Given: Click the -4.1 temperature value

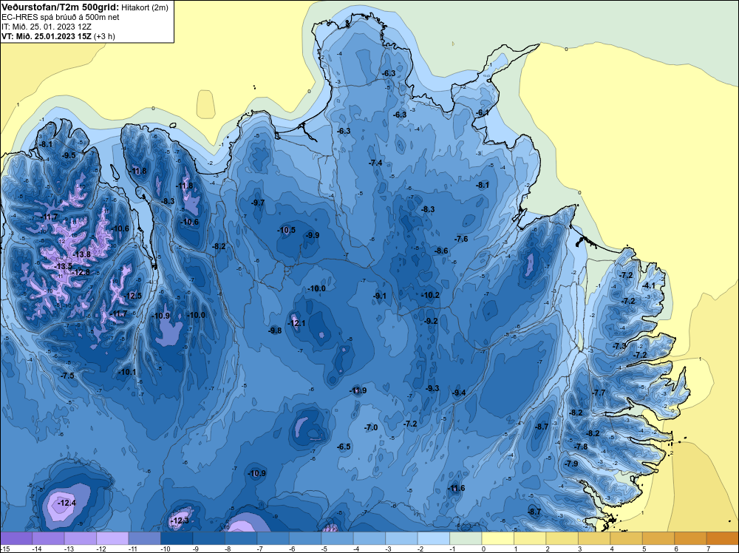Looking at the screenshot, I should (649, 285).
